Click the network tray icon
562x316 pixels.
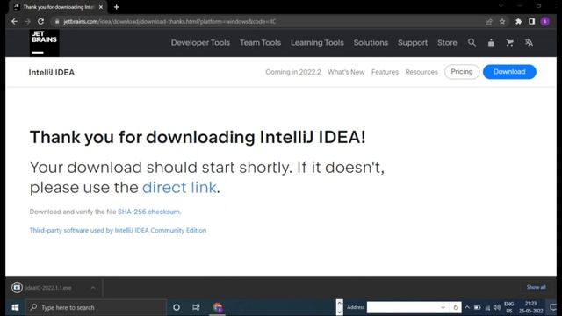coord(487,307)
